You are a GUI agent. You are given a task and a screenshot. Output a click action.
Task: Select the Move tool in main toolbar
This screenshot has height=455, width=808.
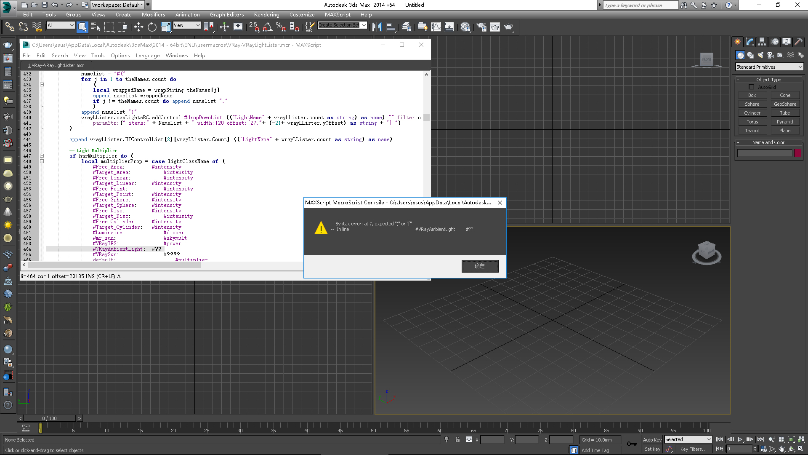(x=138, y=27)
